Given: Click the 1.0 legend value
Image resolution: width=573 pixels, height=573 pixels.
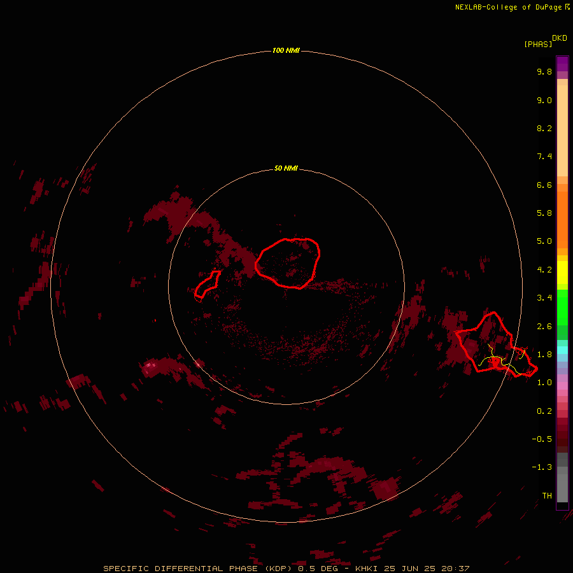Looking at the screenshot, I should point(544,383).
